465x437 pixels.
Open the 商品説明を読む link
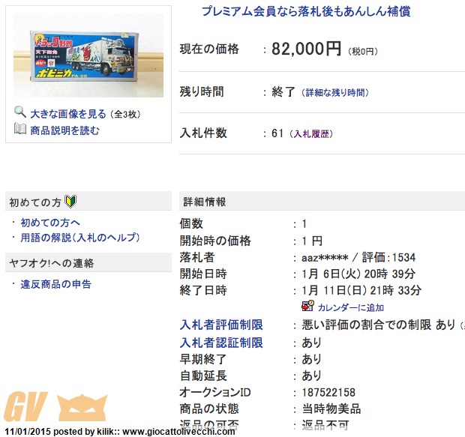click(64, 130)
